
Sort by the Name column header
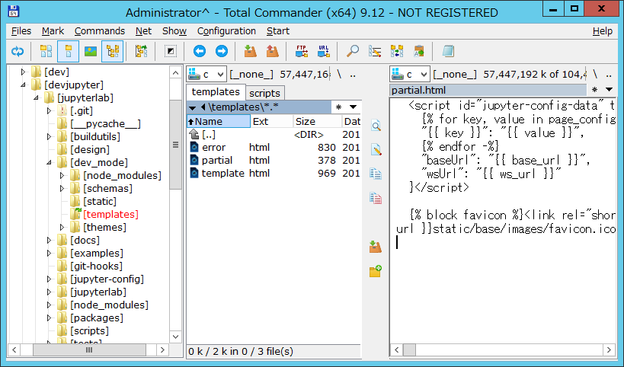(219, 121)
